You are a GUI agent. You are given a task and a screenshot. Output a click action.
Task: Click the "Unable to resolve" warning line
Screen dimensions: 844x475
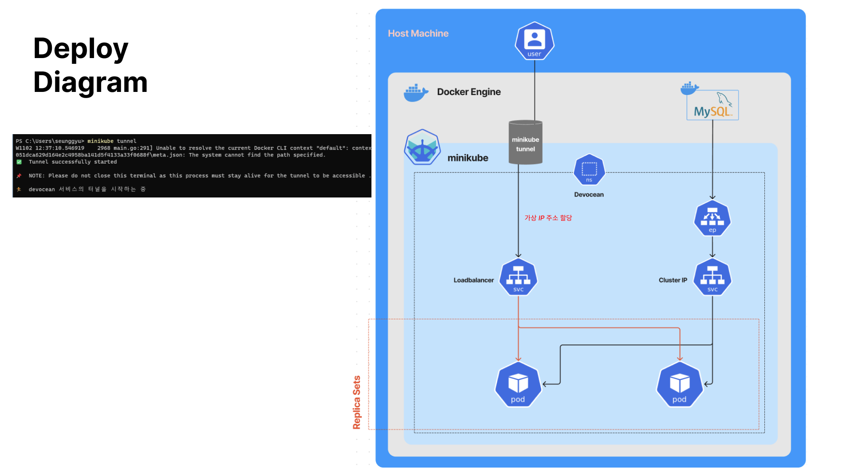(x=193, y=148)
